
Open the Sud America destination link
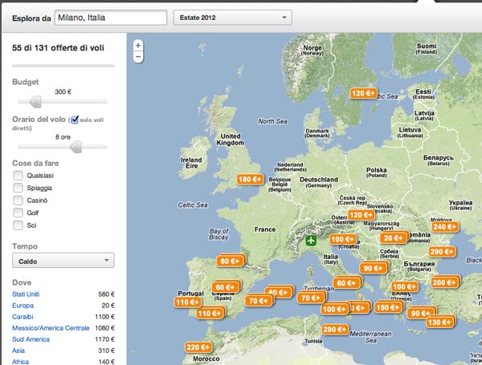[x=31, y=339]
